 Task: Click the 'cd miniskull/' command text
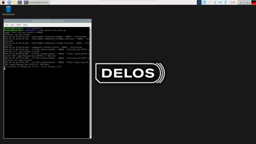(36, 28)
